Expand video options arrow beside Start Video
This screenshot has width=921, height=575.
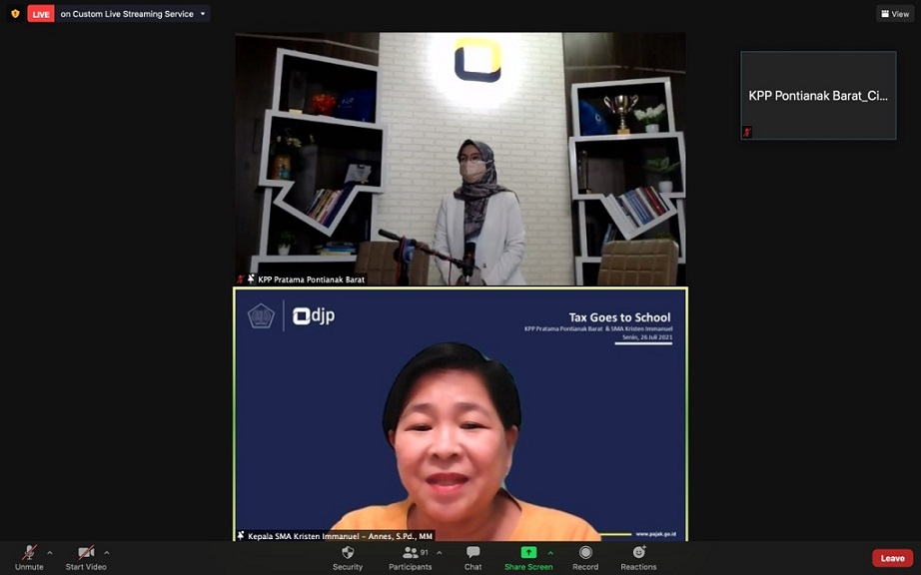pos(107,552)
